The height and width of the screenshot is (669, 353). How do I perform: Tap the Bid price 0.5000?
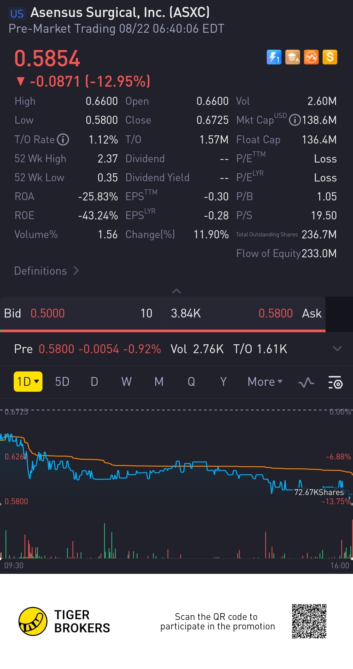[48, 313]
